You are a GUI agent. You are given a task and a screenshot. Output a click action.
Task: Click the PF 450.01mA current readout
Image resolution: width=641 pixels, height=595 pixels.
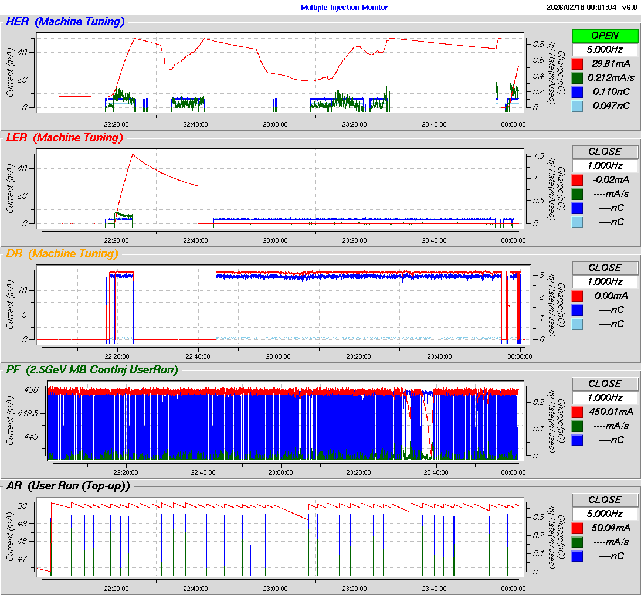pyautogui.click(x=608, y=412)
